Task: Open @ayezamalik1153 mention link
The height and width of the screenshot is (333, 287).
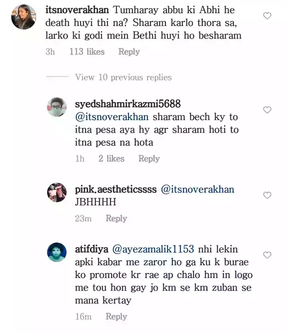Action: pos(153,249)
